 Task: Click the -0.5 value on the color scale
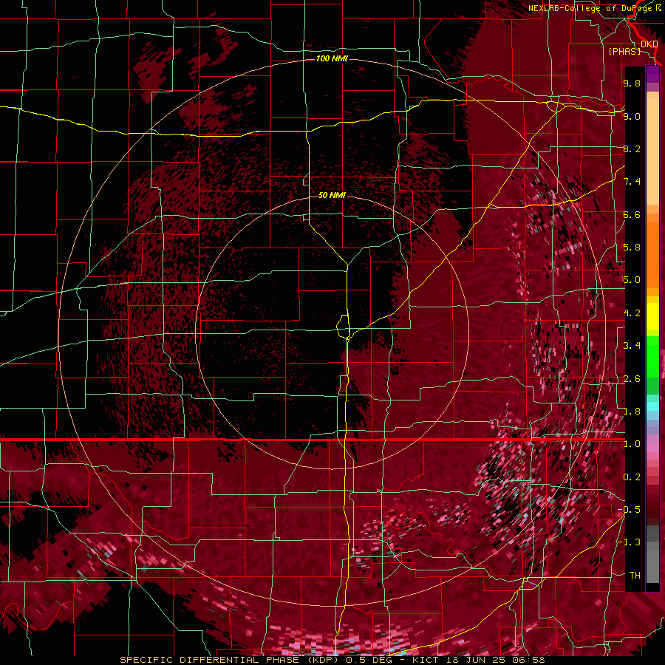(x=629, y=510)
